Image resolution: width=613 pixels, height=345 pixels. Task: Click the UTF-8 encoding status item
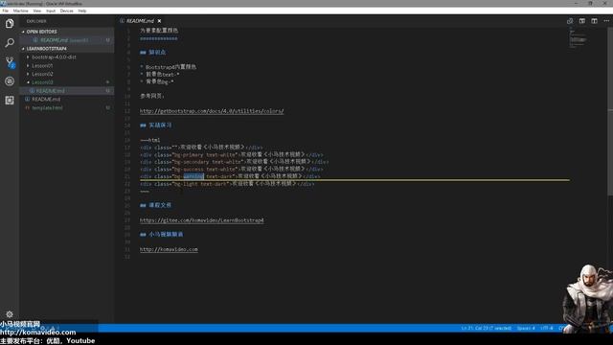click(547, 328)
